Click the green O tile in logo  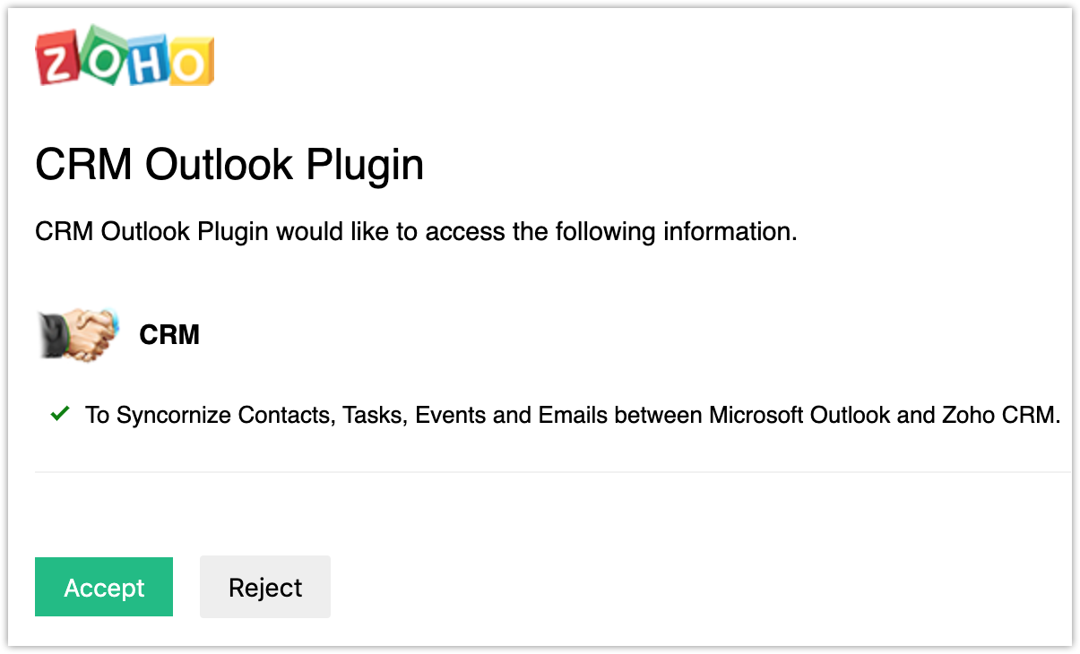[x=103, y=56]
